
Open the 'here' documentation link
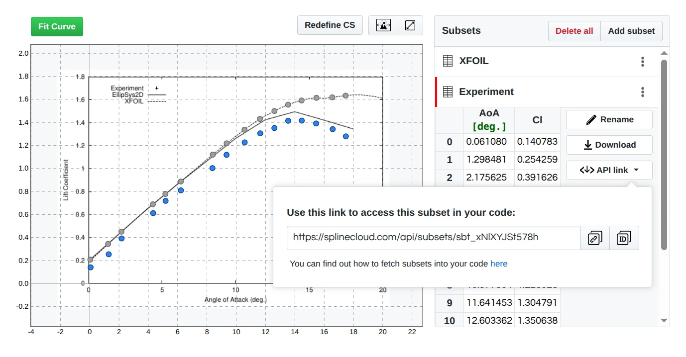click(x=499, y=264)
